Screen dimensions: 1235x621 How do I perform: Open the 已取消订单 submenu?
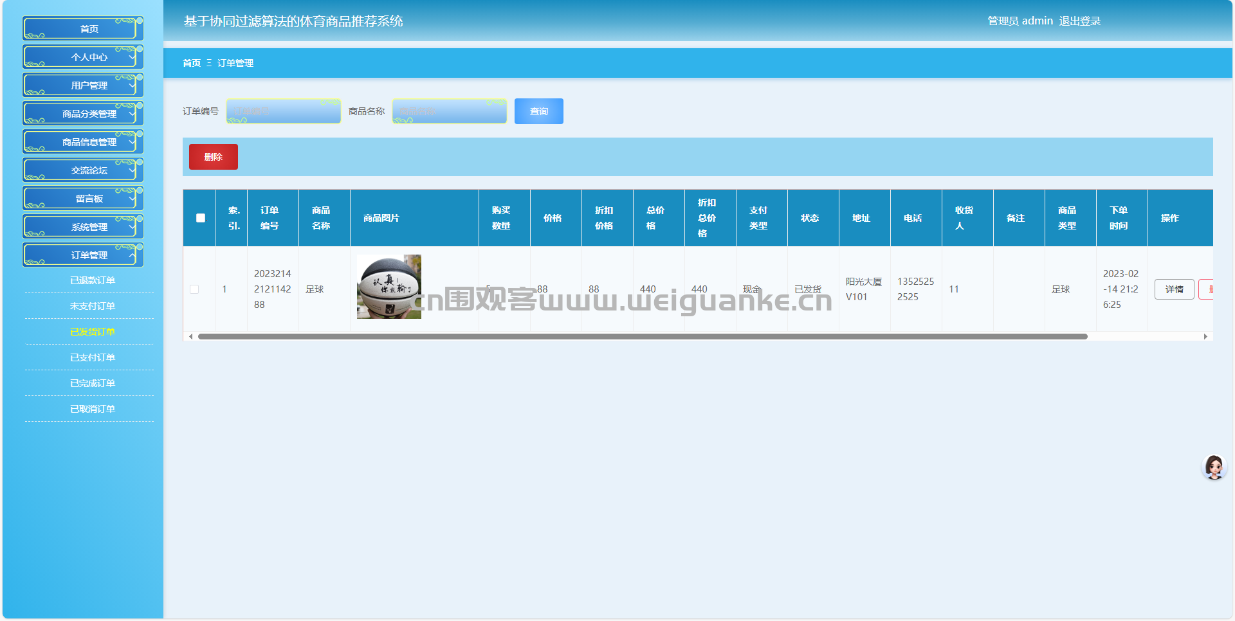pyautogui.click(x=89, y=409)
